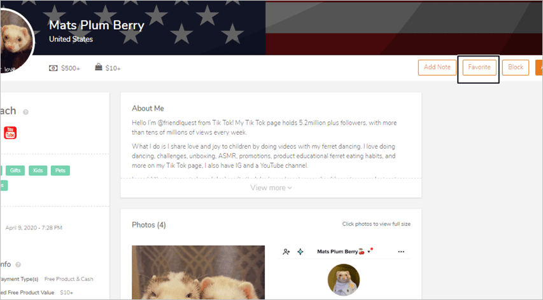Block this influencer
The height and width of the screenshot is (300, 543).
point(515,67)
